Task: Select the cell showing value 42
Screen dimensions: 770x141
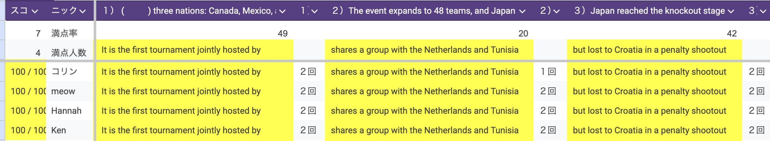Action: click(x=731, y=33)
